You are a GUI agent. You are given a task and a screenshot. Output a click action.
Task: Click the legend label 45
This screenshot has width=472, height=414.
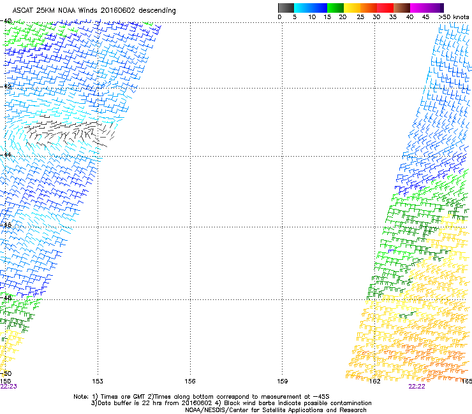pyautogui.click(x=425, y=17)
